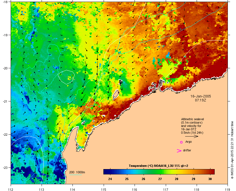
Task: Click the colorbar tick label '25'
Action: (127, 179)
